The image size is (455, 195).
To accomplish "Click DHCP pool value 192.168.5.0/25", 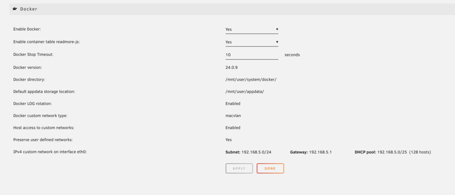I will point(392,152).
